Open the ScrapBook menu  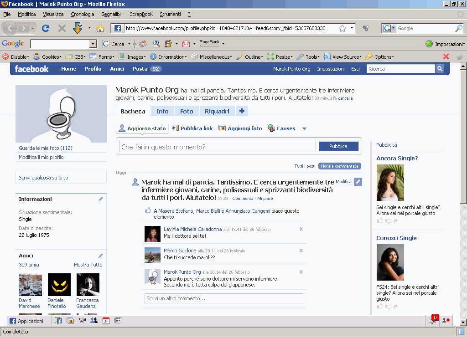click(x=141, y=14)
